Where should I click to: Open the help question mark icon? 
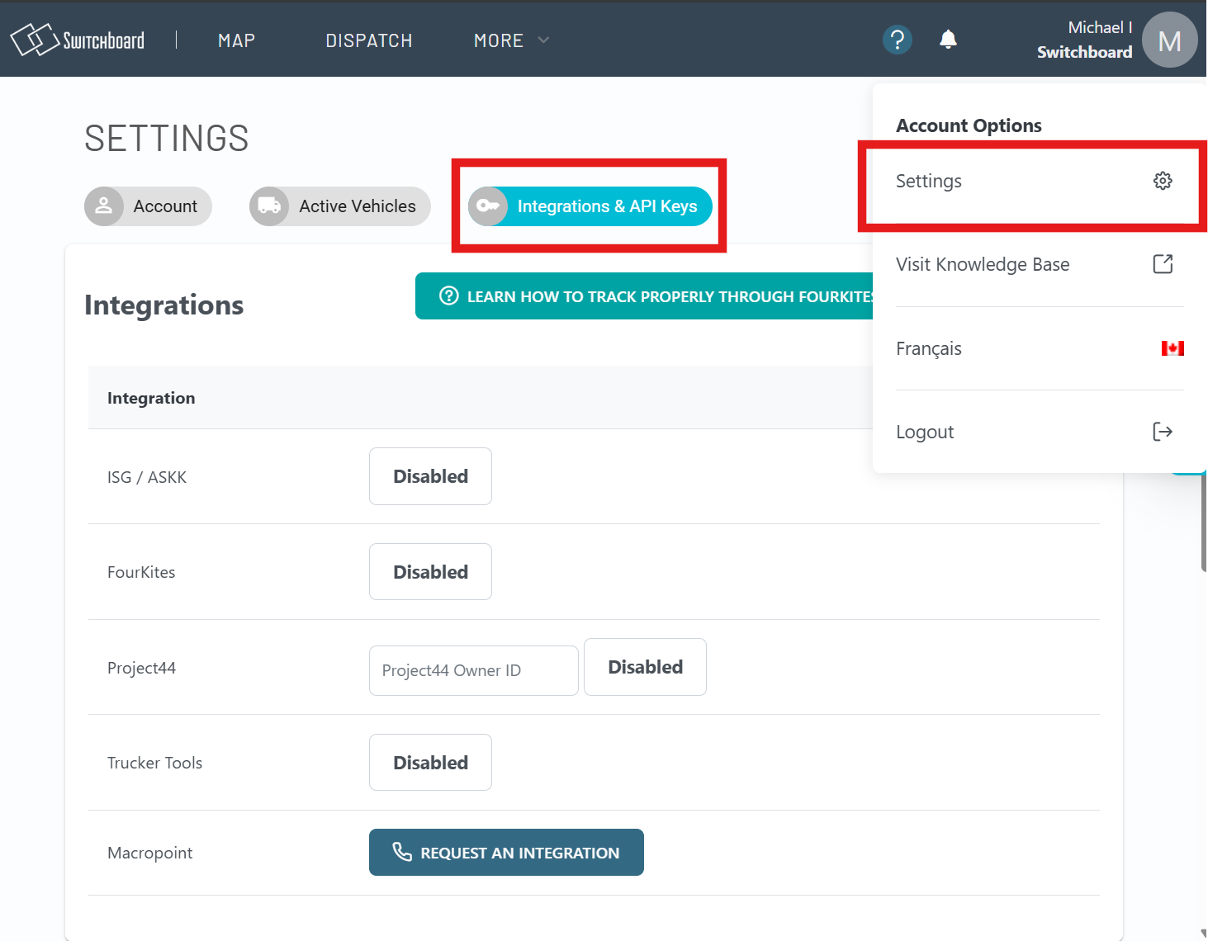897,39
